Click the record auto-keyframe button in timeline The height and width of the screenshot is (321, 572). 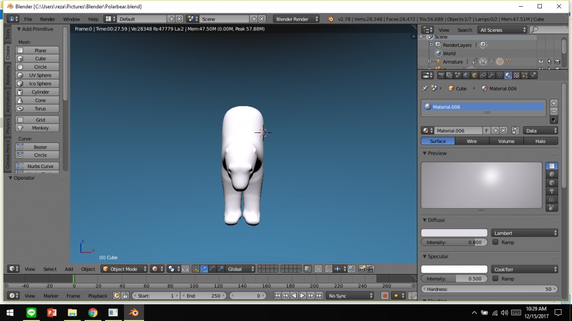pyautogui.click(x=385, y=296)
